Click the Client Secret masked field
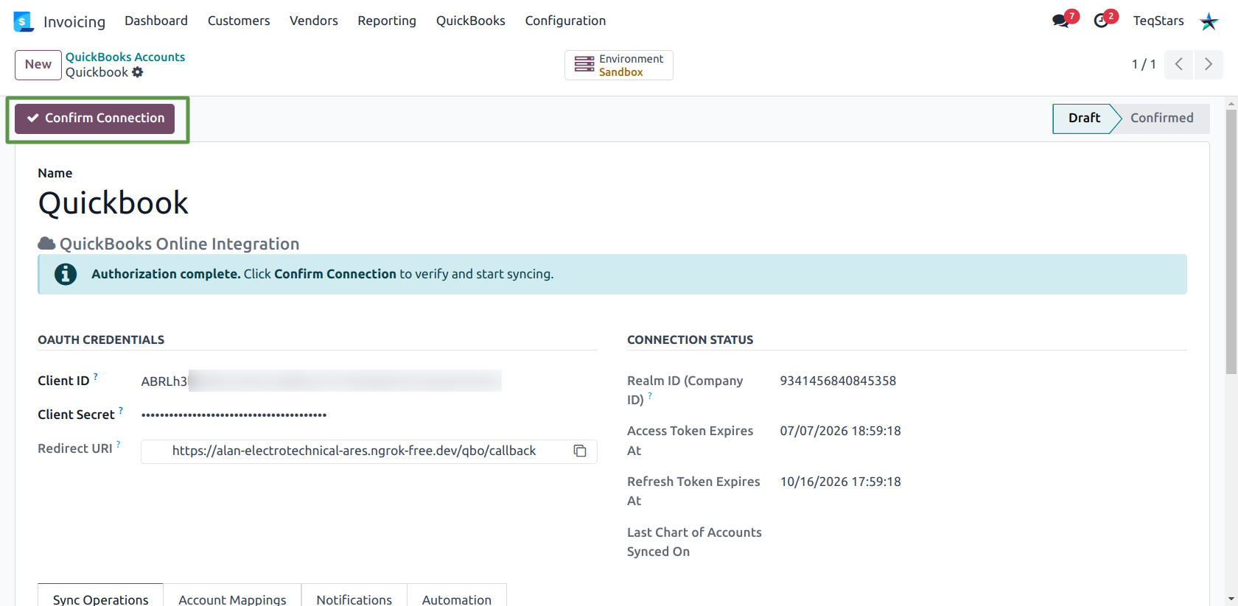Screen dimensions: 1238x606 coord(234,415)
